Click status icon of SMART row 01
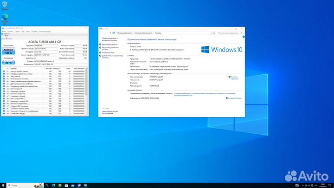The image size is (334, 188). point(4,71)
